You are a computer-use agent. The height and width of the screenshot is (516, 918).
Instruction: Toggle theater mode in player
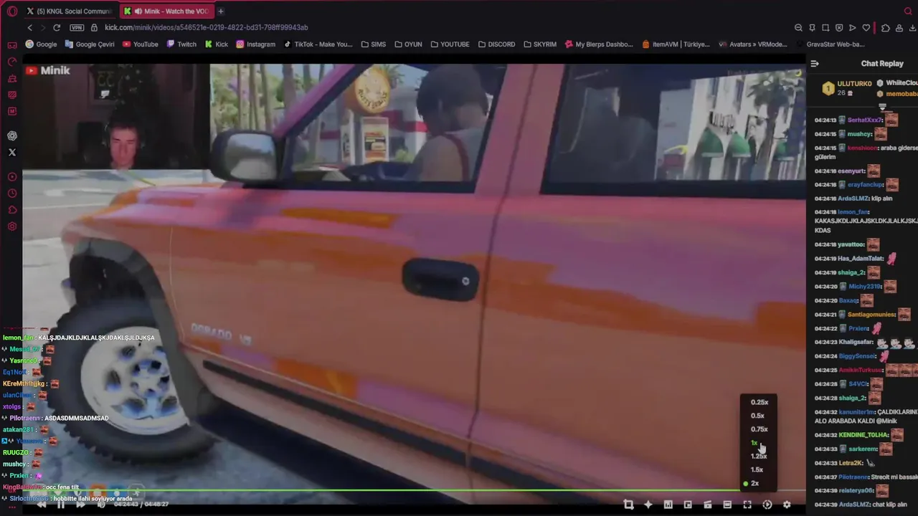727,505
